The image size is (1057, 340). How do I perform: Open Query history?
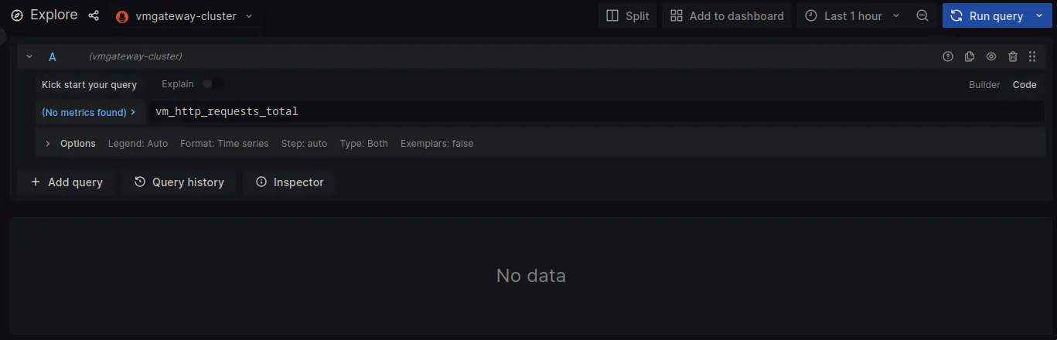(x=179, y=182)
